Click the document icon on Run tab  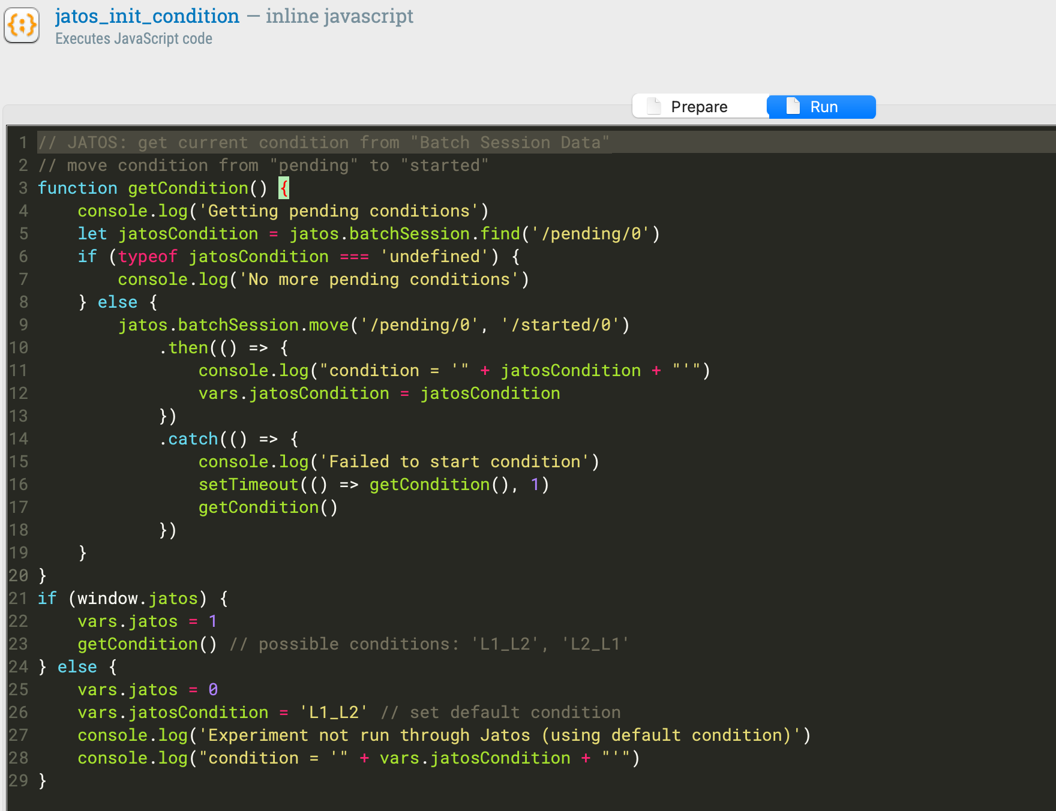(x=793, y=106)
